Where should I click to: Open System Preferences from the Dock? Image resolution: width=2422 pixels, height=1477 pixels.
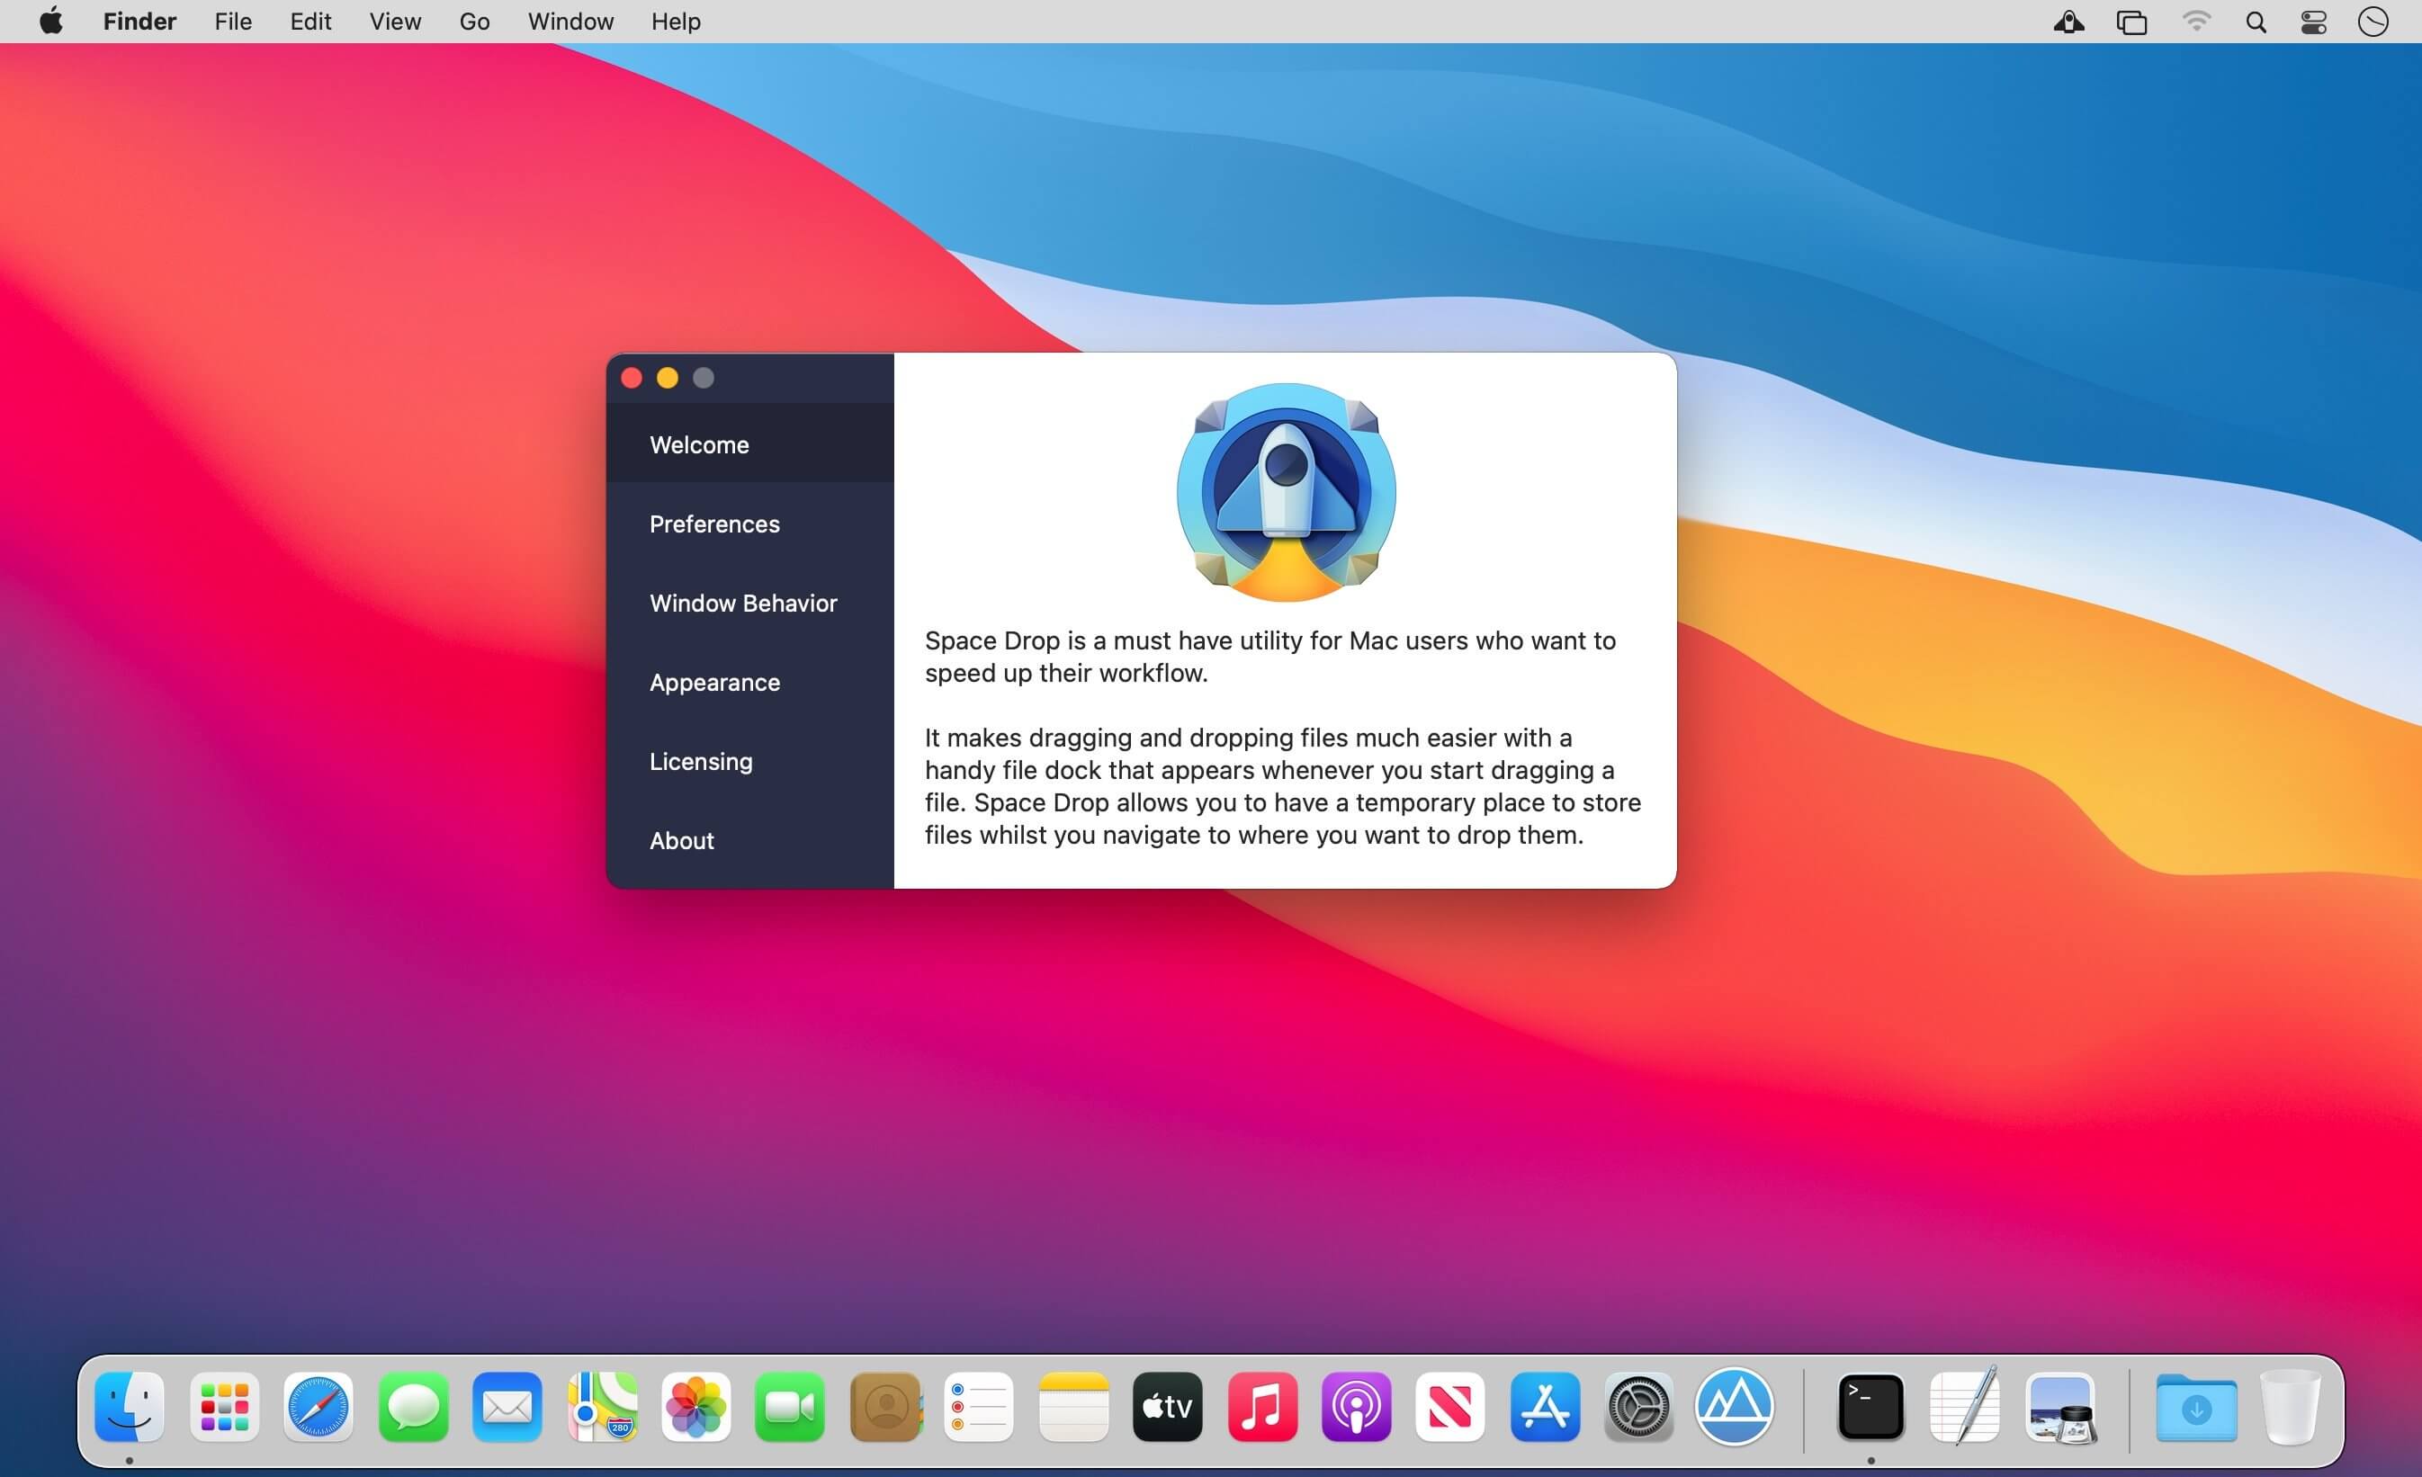[x=1639, y=1406]
